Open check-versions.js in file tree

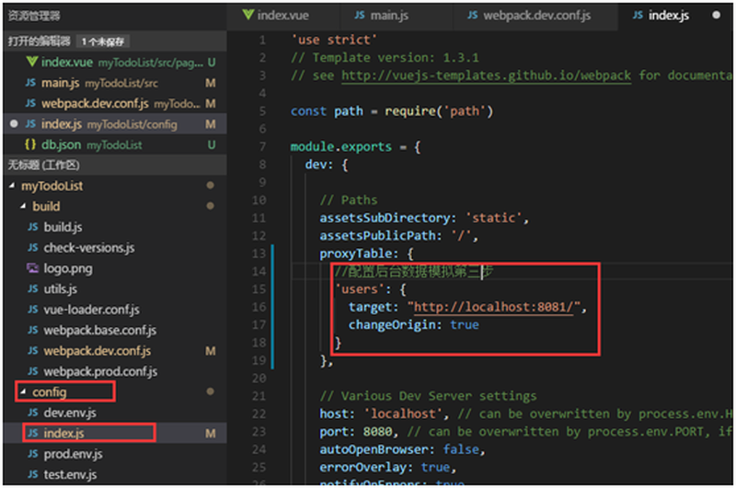pos(115,248)
